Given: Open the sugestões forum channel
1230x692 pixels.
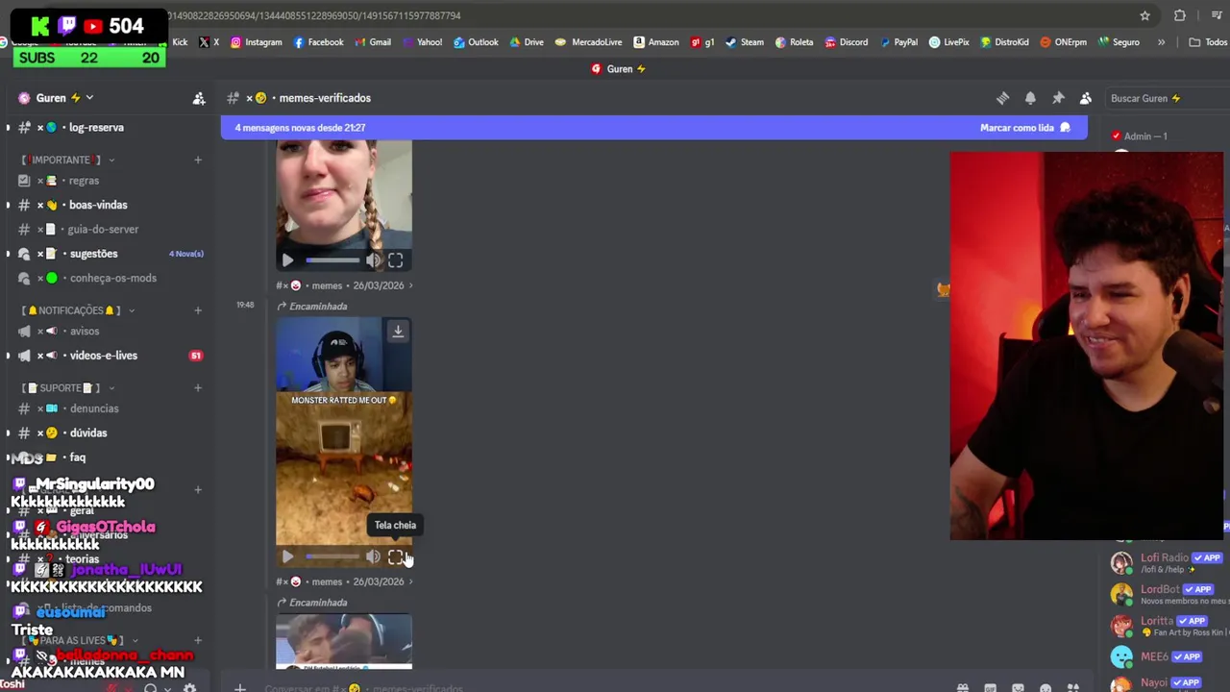Looking at the screenshot, I should 91,254.
